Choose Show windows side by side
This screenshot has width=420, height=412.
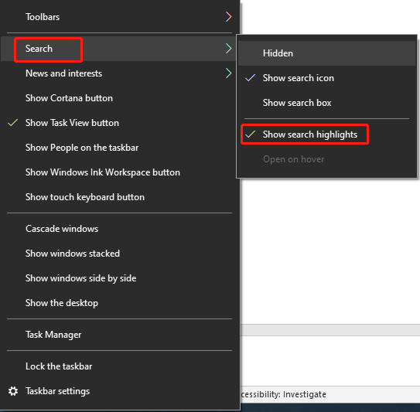119,278
